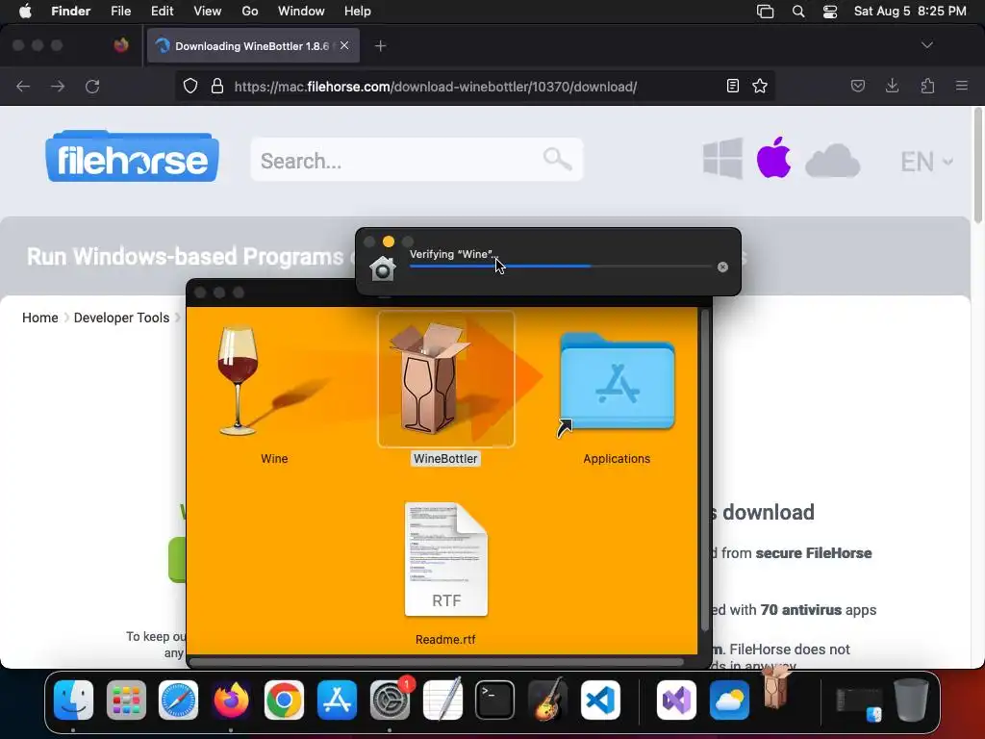This screenshot has height=739, width=985.
Task: Open Visual Studio Code from the Dock
Action: pos(600,701)
